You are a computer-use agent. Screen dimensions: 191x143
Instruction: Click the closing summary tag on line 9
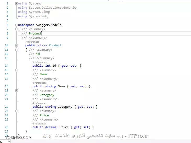point(38,38)
